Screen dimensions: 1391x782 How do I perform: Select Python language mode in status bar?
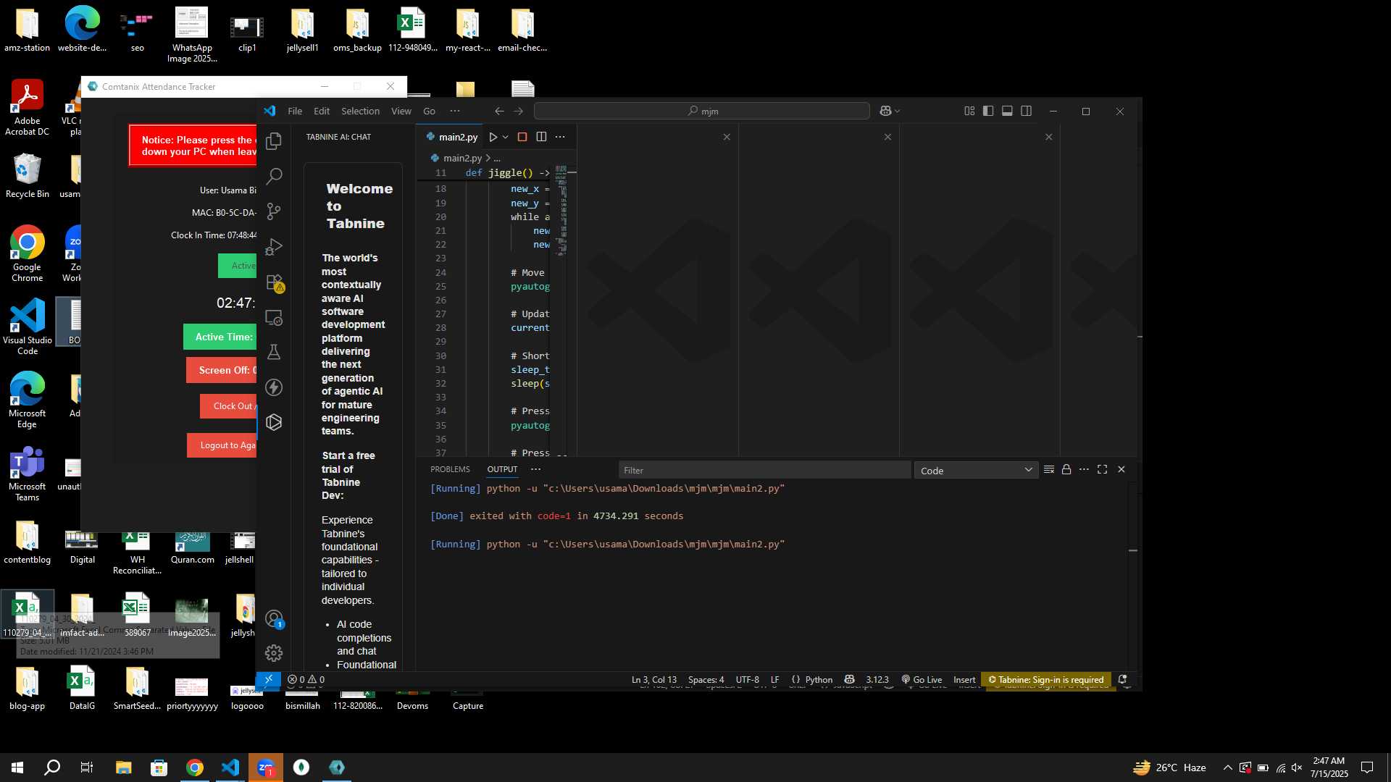(x=819, y=679)
